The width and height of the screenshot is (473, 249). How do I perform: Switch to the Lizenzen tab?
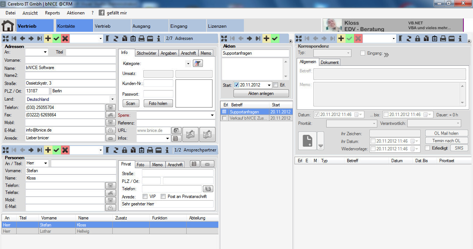click(x=225, y=26)
